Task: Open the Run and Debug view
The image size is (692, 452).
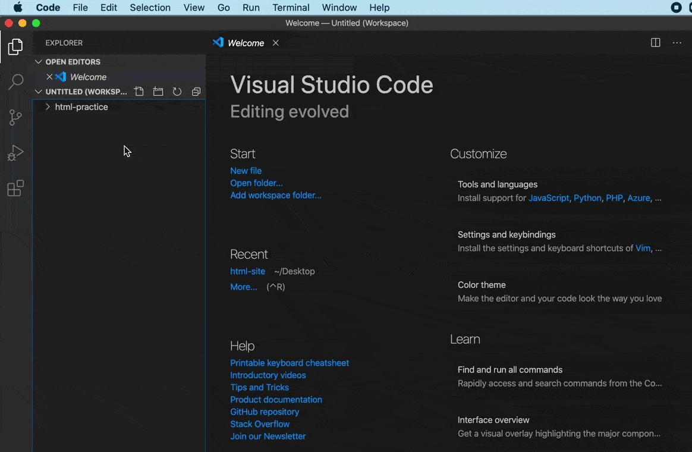Action: tap(15, 153)
